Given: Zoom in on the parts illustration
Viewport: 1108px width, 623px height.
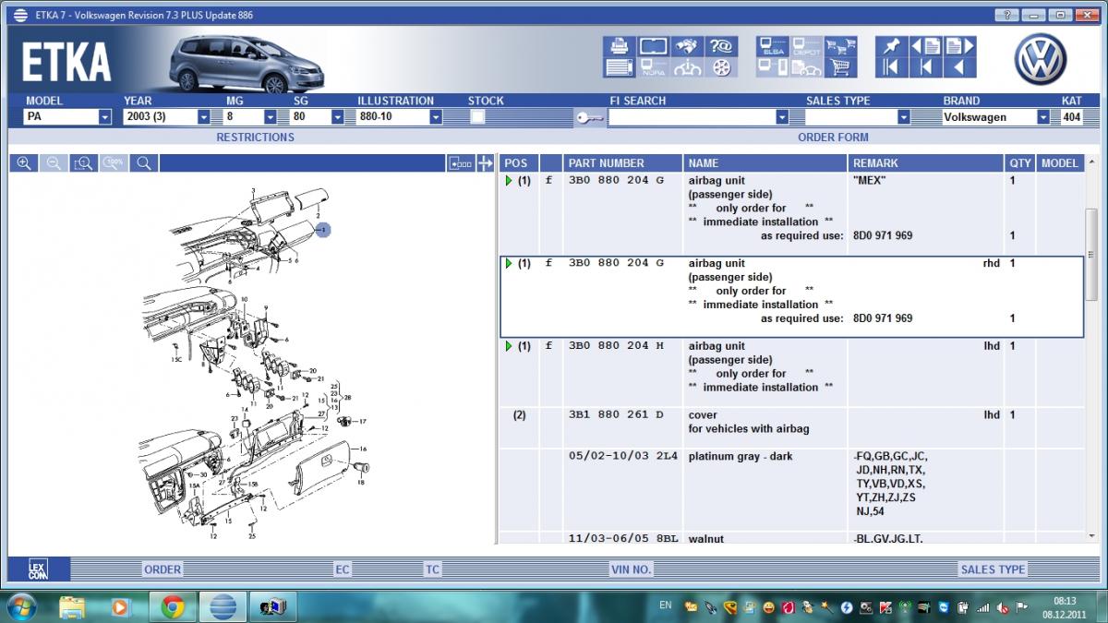Looking at the screenshot, I should pyautogui.click(x=24, y=163).
